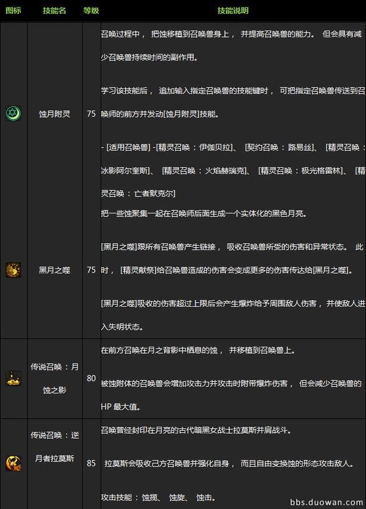Click line starting 冰影阿尔奎斯]
Viewport: 366px width, 509px height.
(x=233, y=171)
